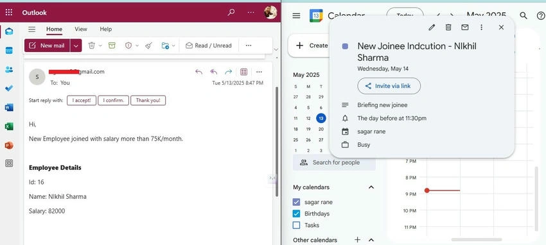Toggle sagar rane calendar checkbox
The width and height of the screenshot is (546, 245).
tap(296, 202)
